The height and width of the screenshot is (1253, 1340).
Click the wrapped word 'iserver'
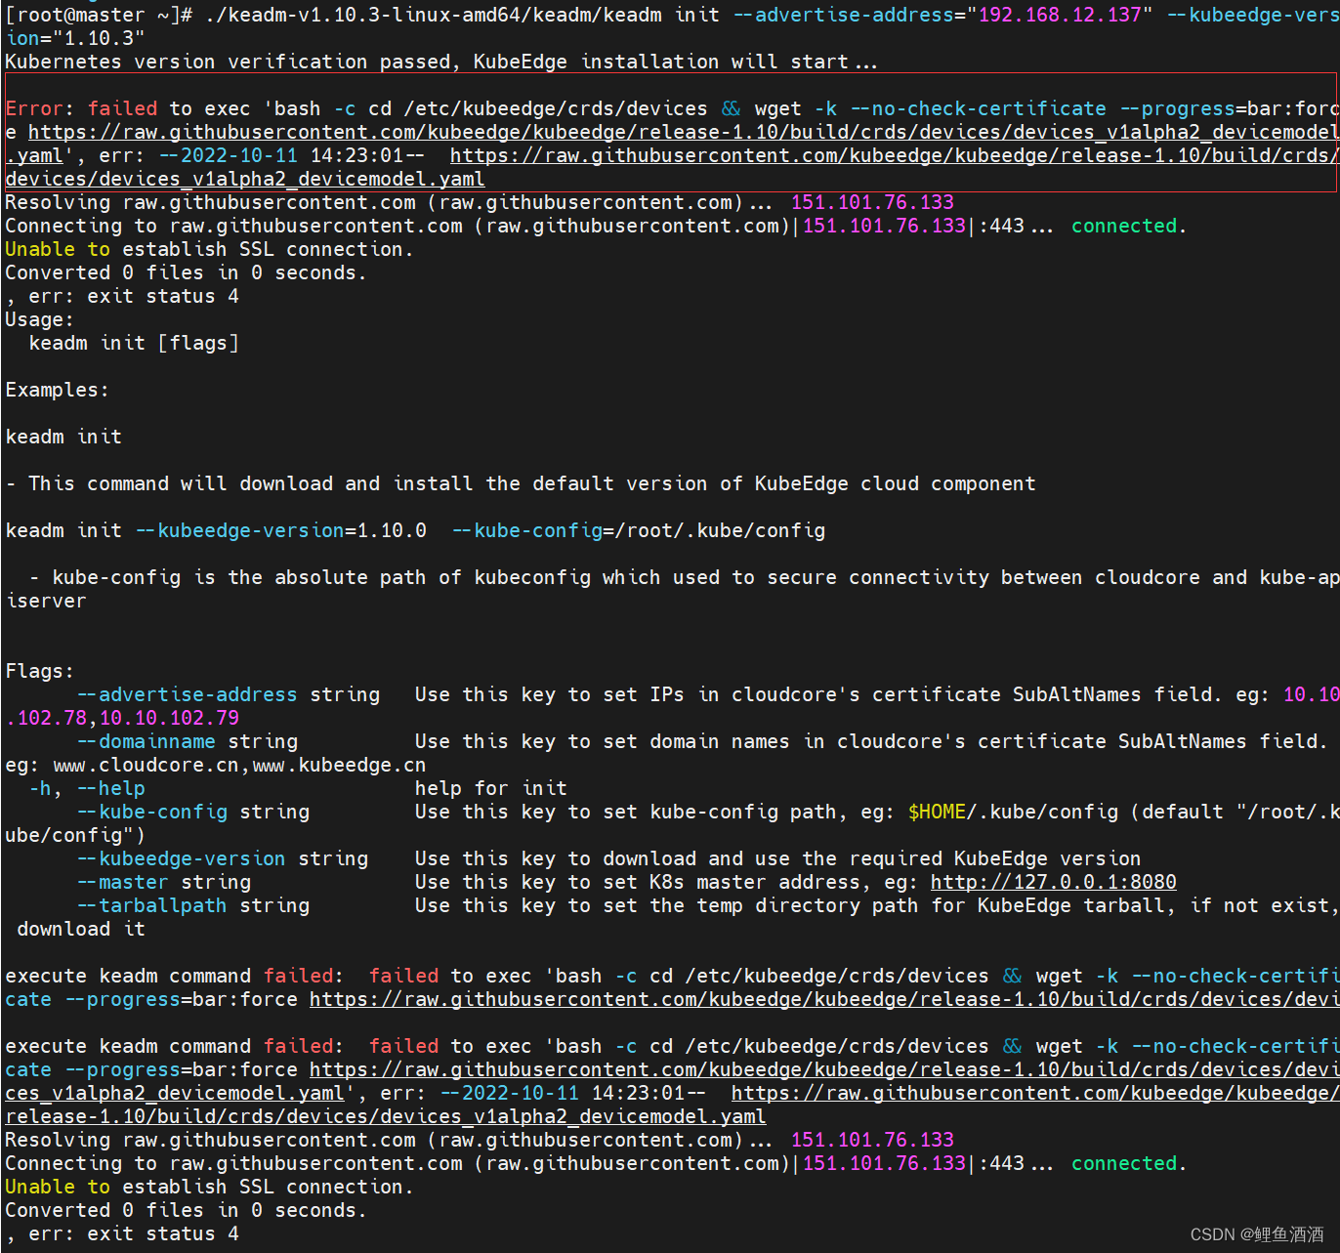point(47,601)
